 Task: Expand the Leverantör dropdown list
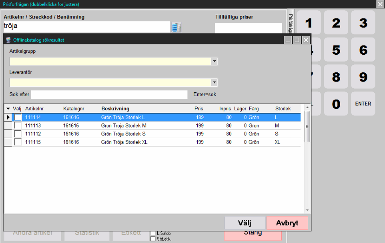pos(215,82)
